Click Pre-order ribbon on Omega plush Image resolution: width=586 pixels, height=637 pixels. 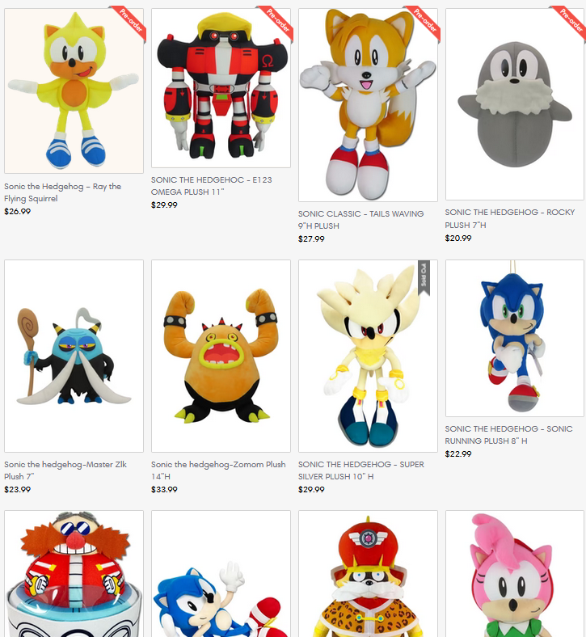tap(279, 20)
